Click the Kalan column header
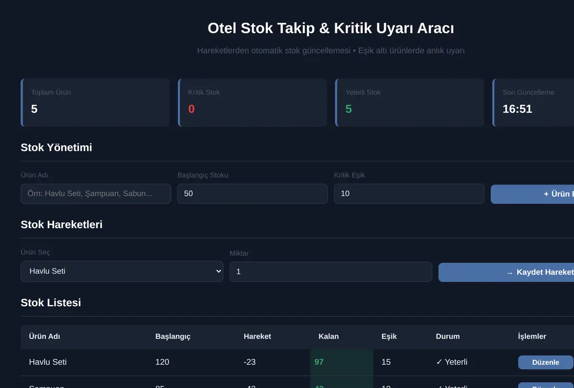574x388 pixels. tap(329, 336)
